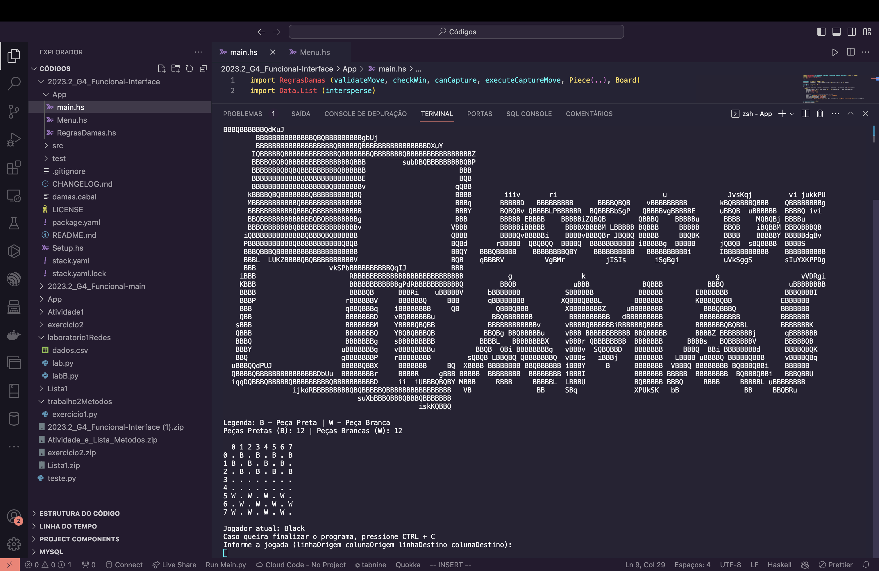Toggle secondary side bar visibility
The height and width of the screenshot is (571, 879).
851,32
